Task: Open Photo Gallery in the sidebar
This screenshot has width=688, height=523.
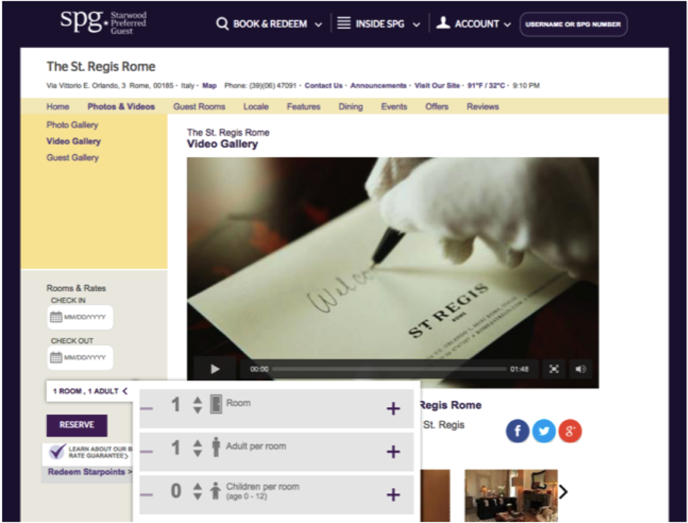Action: 72,125
